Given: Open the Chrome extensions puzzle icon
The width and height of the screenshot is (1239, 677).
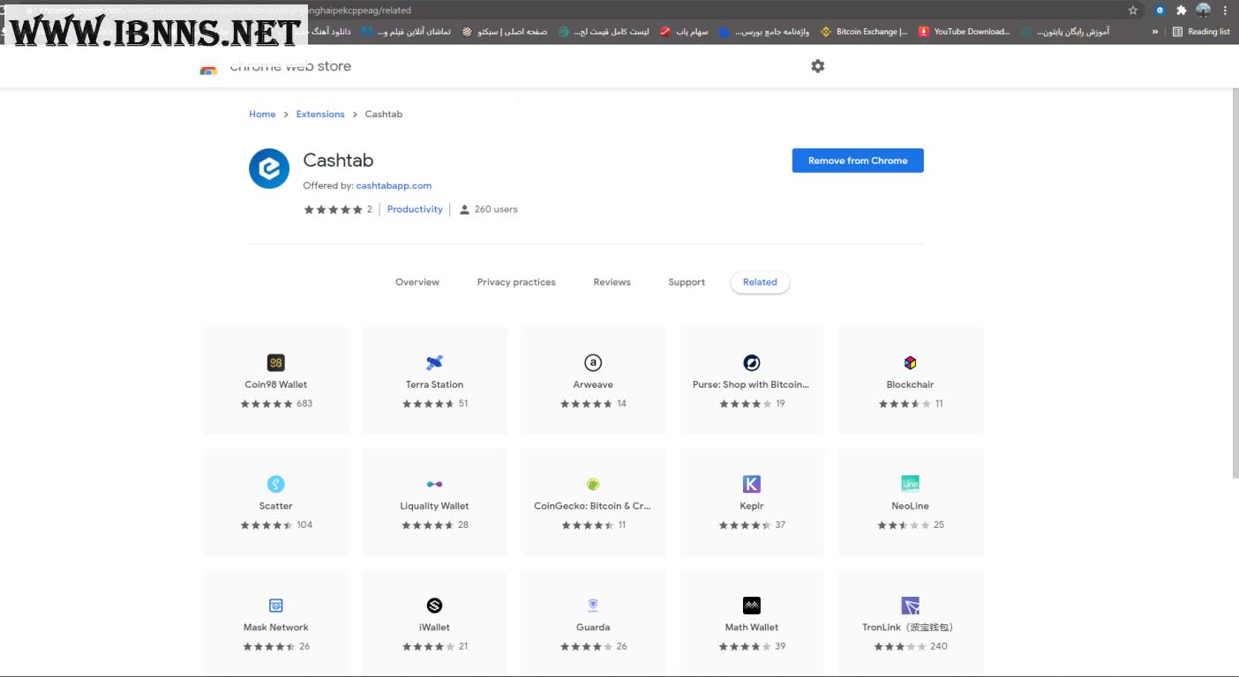Looking at the screenshot, I should (1182, 11).
